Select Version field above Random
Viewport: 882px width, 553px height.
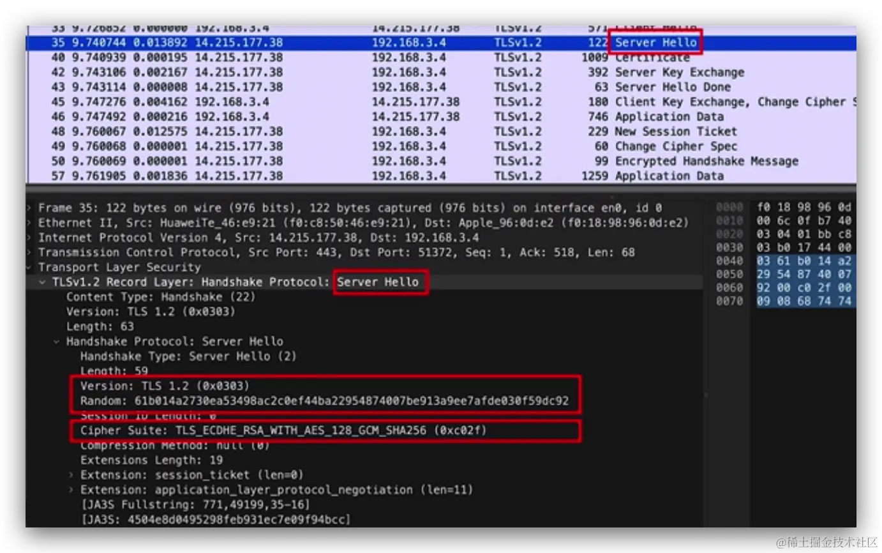click(x=165, y=386)
